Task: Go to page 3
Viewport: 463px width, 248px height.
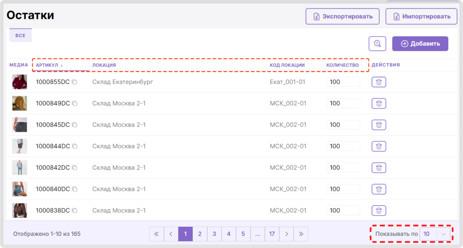Action: click(x=214, y=234)
